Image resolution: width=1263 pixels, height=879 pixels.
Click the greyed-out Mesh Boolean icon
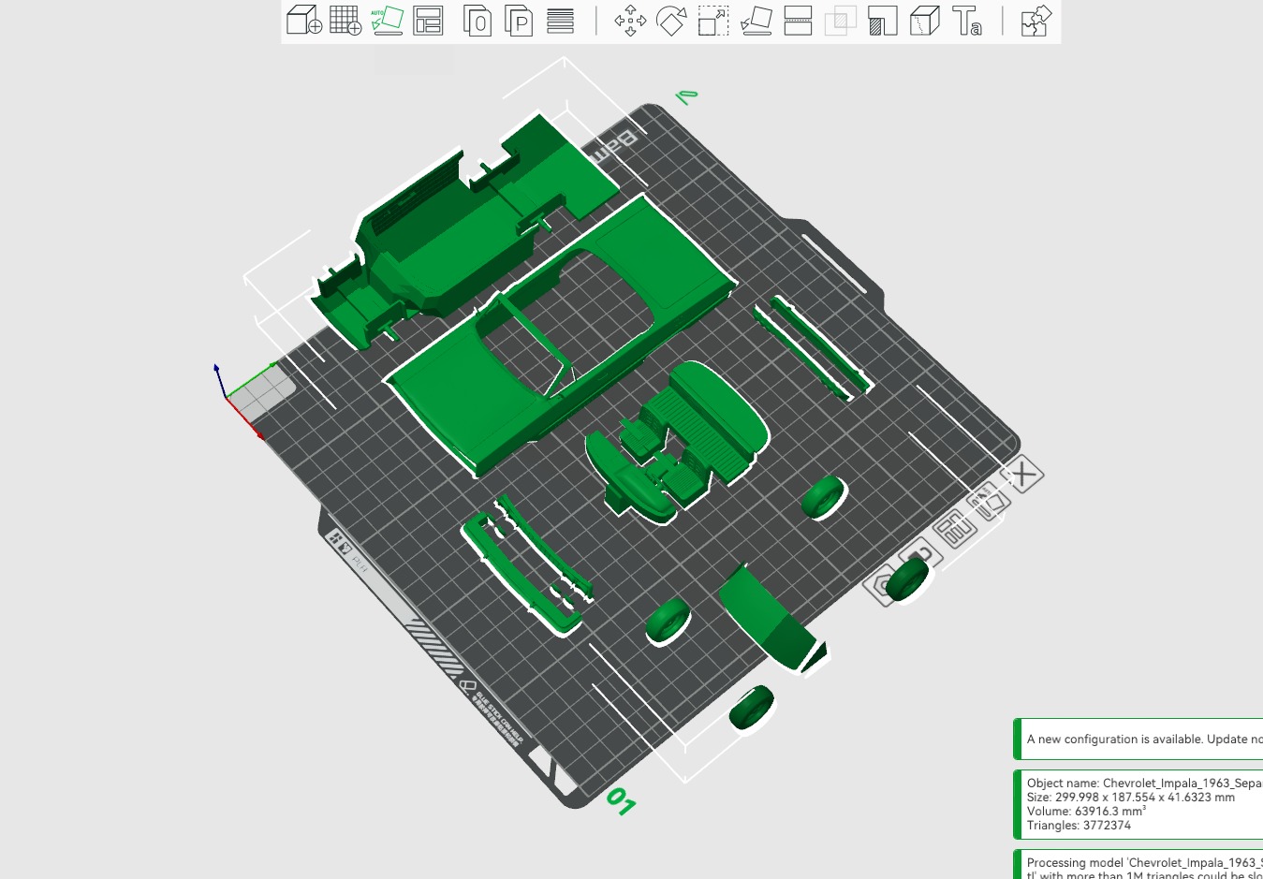(840, 21)
